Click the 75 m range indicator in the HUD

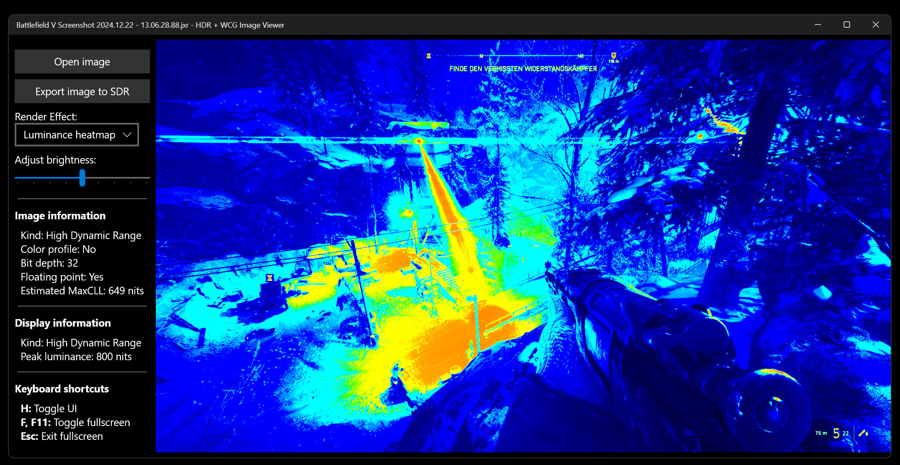pos(821,433)
